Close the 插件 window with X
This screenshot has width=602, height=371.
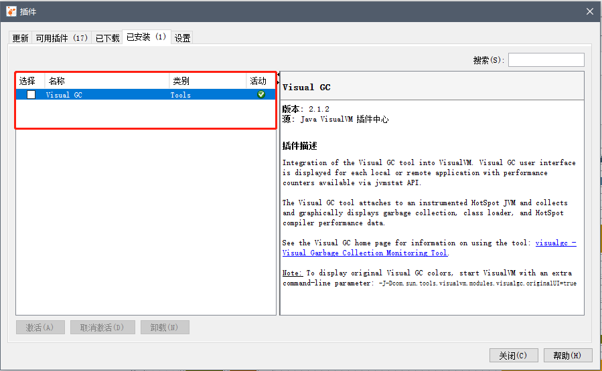(x=590, y=11)
